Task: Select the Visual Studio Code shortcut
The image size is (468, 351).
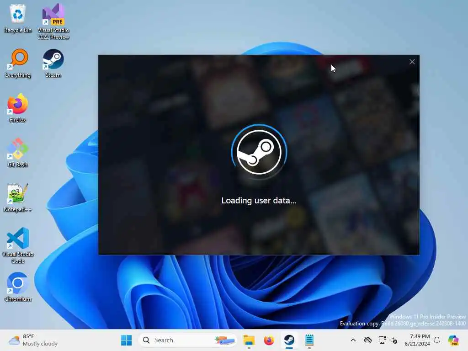Action: pyautogui.click(x=18, y=245)
